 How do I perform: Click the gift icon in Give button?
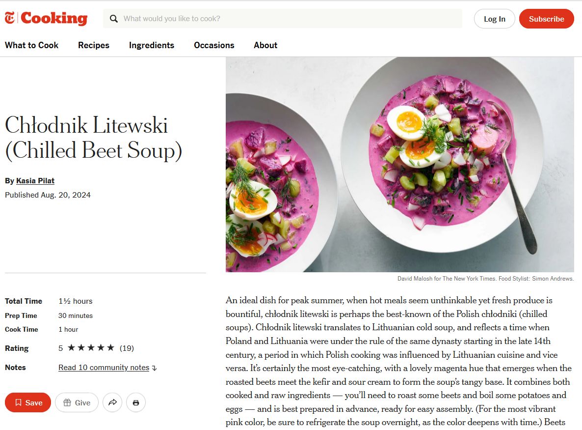pos(67,402)
